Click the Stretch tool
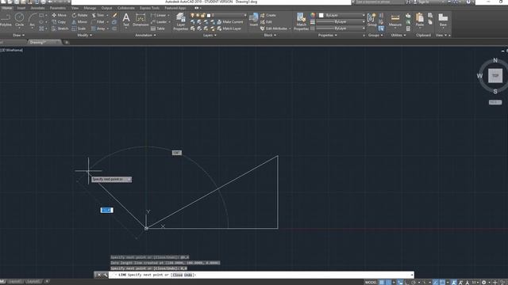This screenshot has height=285, width=508. tap(60, 28)
